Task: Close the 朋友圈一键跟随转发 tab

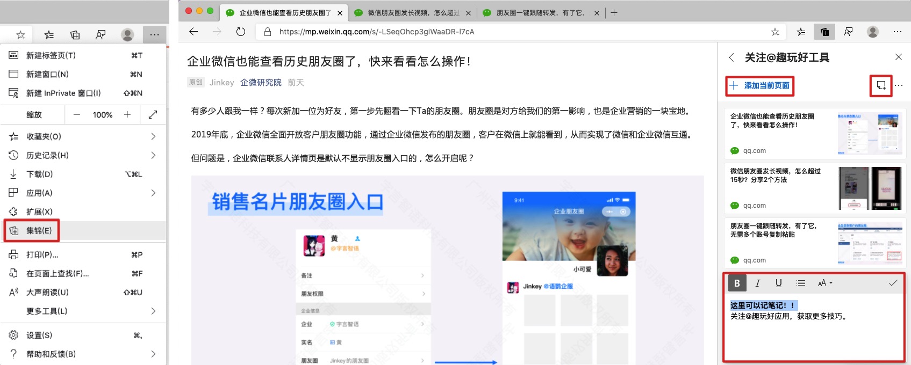Action: click(x=597, y=13)
